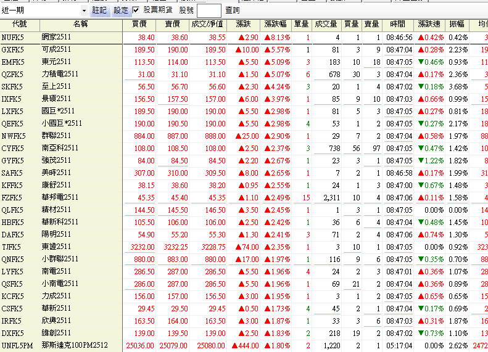Viewport: 488px width, 352px height.
Task: Click the 時間 column header
Action: [398, 25]
